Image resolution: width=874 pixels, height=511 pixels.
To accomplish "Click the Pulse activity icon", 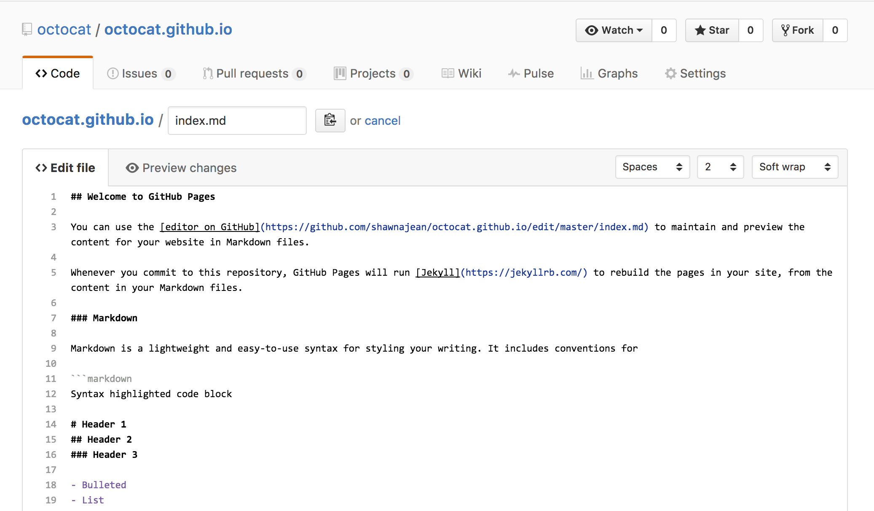I will (x=514, y=73).
